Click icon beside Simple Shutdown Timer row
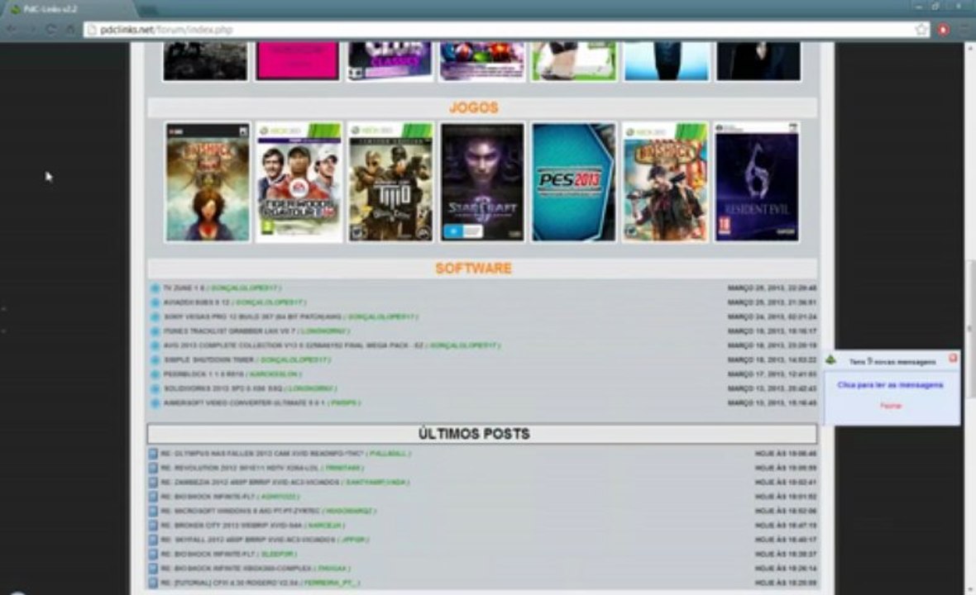This screenshot has width=976, height=595. coord(155,360)
